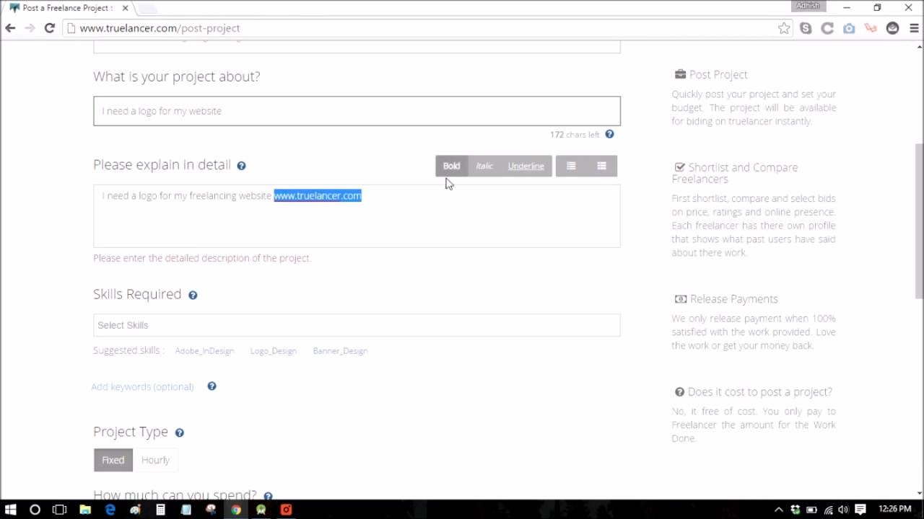Click Does it cost to post a project heading
This screenshot has height=519, width=924.
(x=753, y=392)
